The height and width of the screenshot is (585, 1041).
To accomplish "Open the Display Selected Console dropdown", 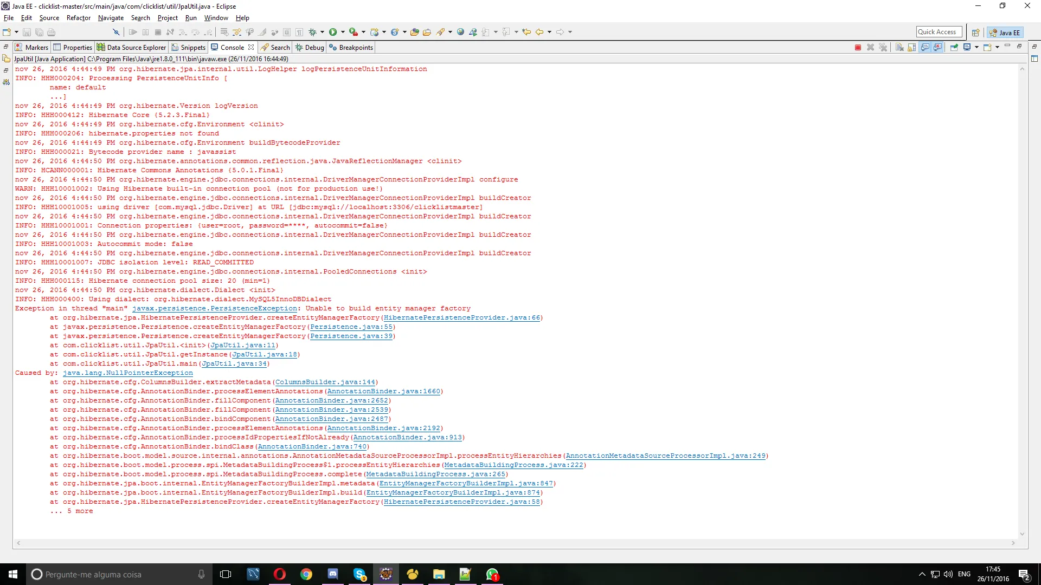I will coord(976,48).
